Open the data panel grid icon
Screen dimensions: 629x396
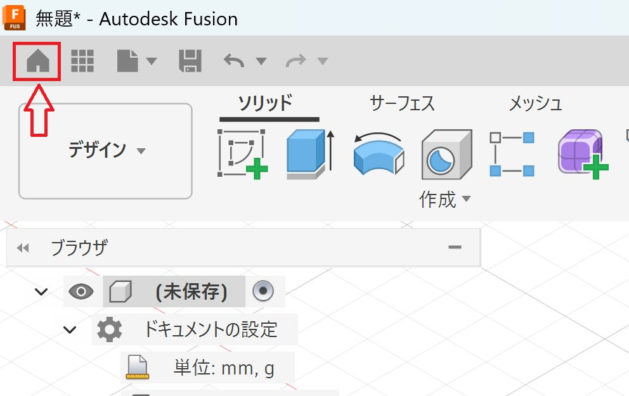(82, 61)
